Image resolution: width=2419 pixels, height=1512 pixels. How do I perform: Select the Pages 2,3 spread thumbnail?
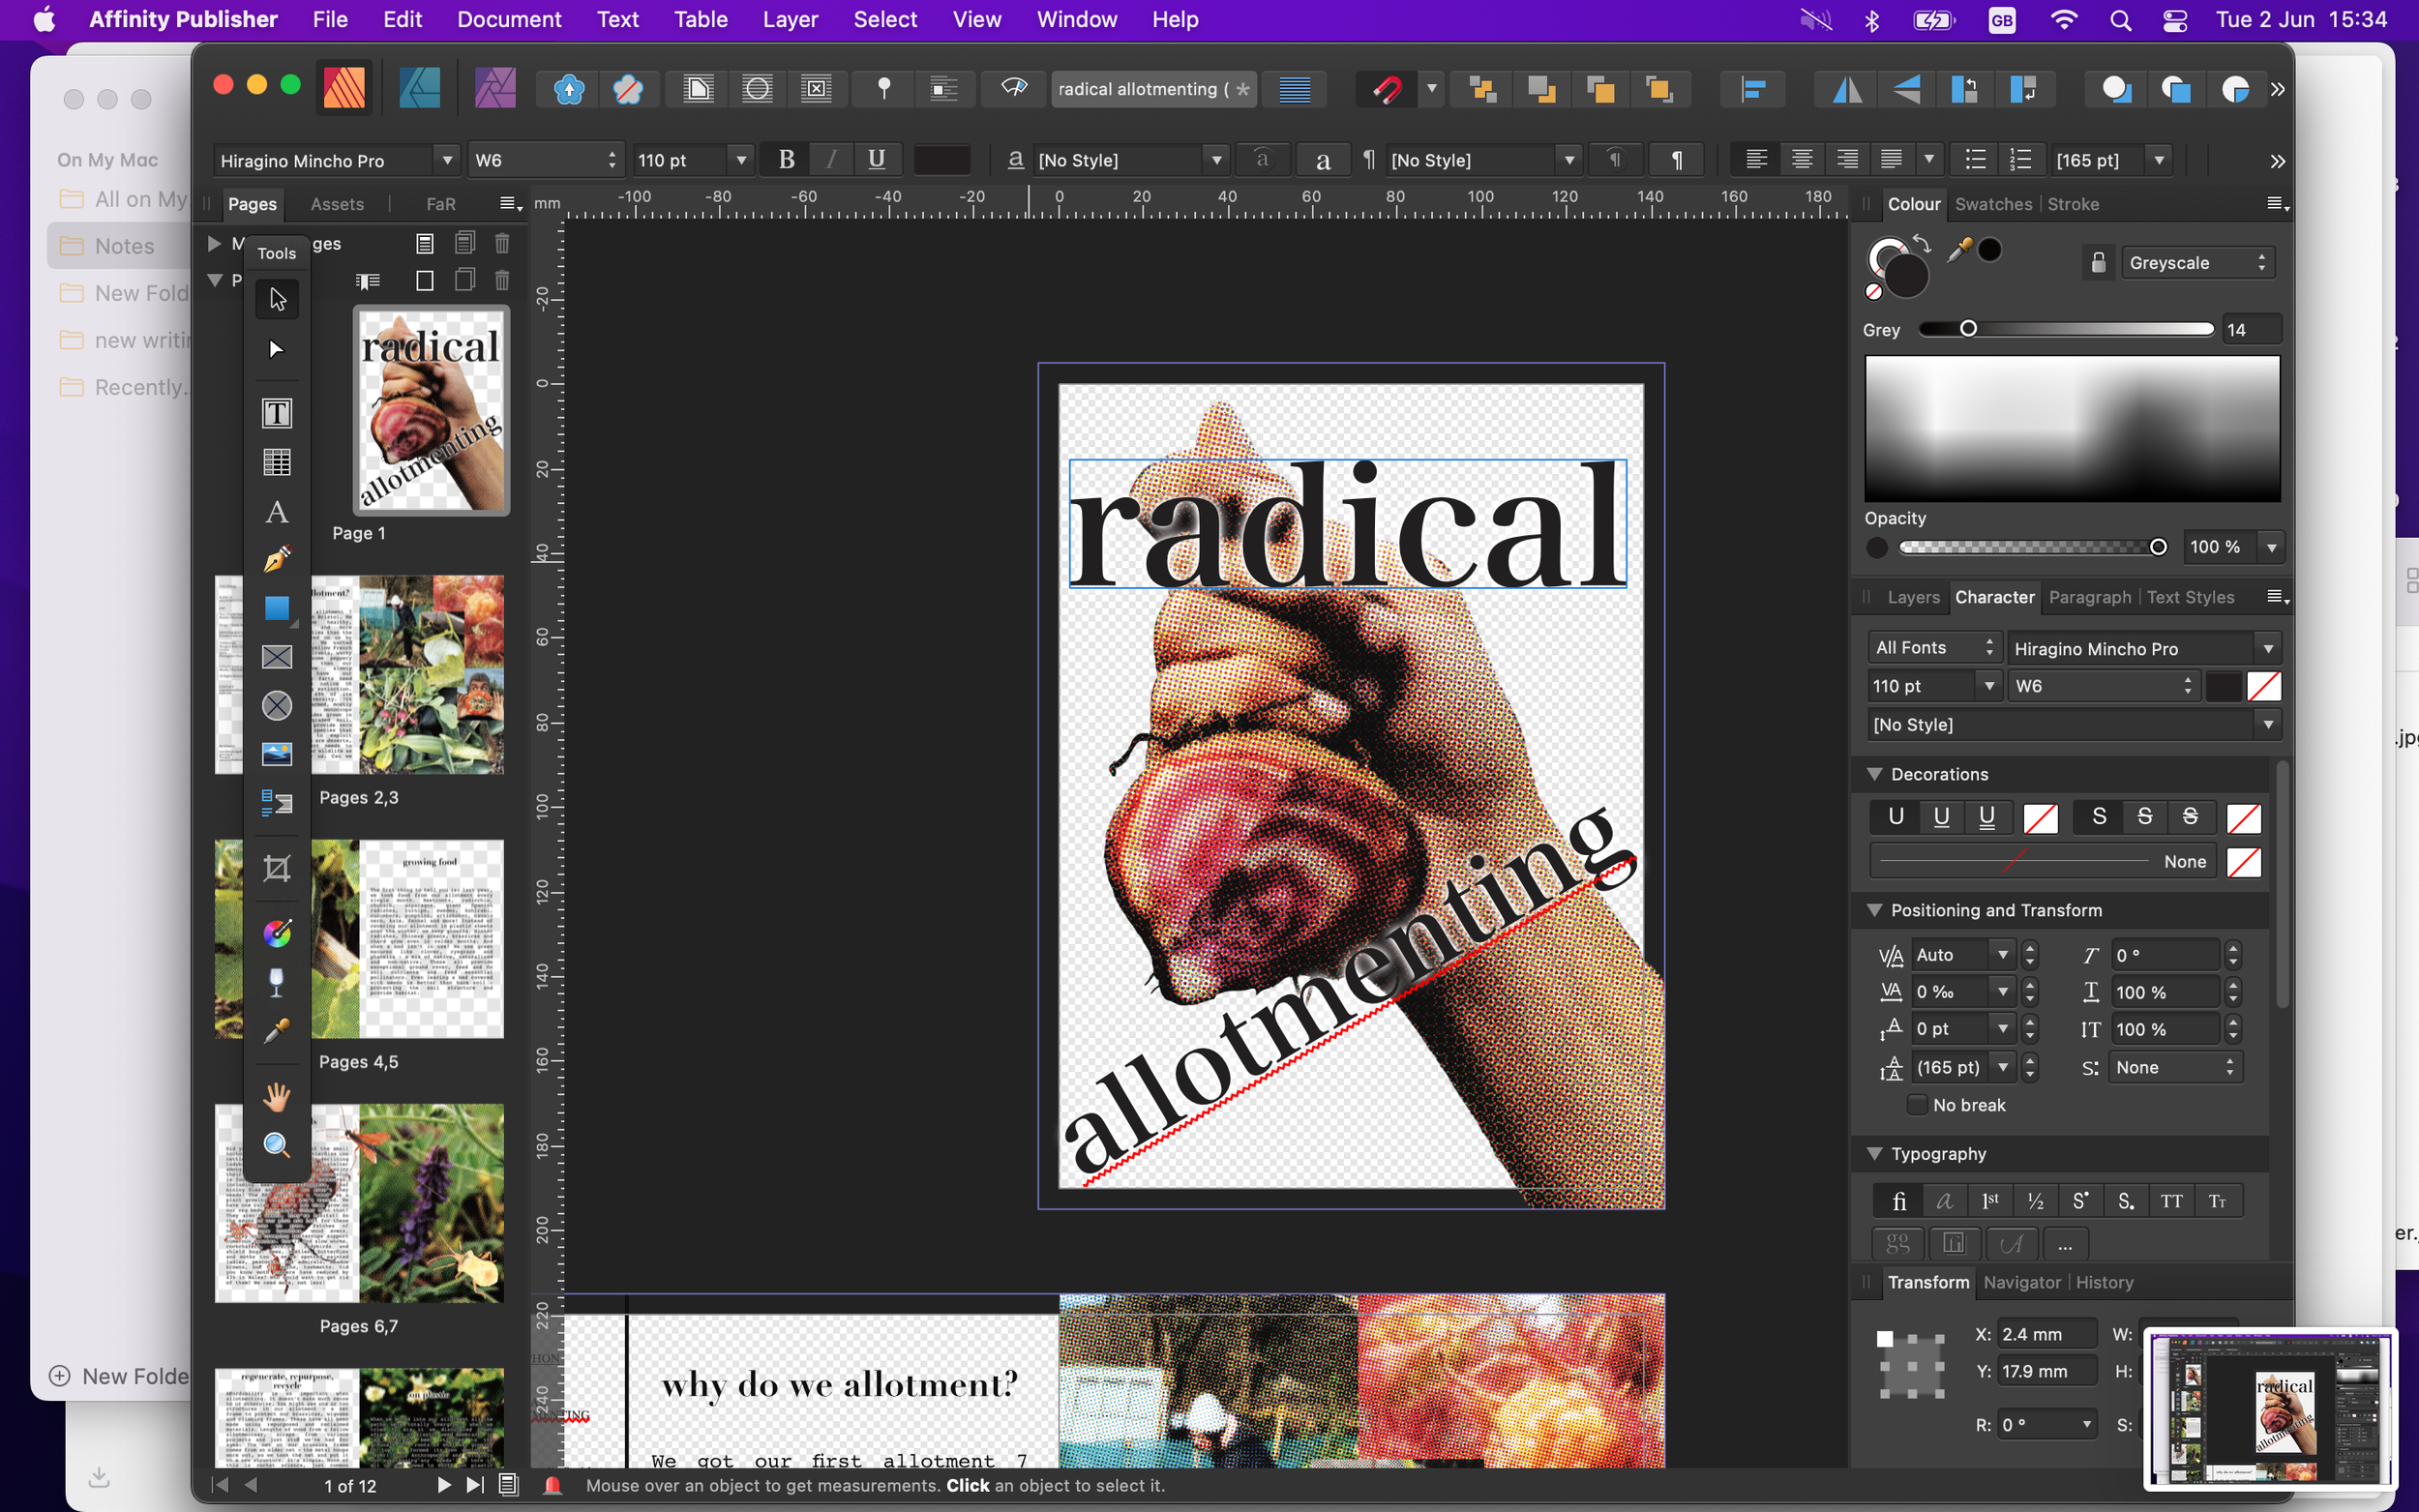(359, 675)
